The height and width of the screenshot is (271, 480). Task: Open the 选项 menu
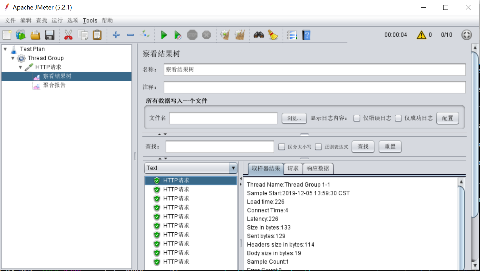click(73, 21)
